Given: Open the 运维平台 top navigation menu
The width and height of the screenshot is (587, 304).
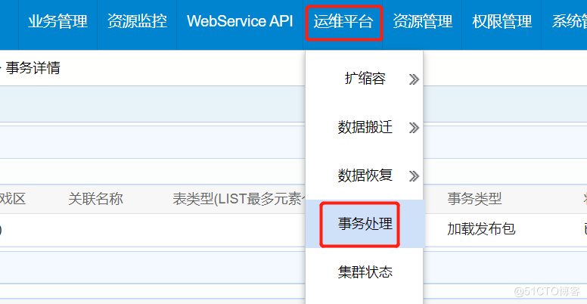Looking at the screenshot, I should [x=343, y=22].
